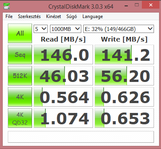Click the Seq write result 141.2
Image resolution: width=161 pixels, height=149 pixels.
[124, 55]
